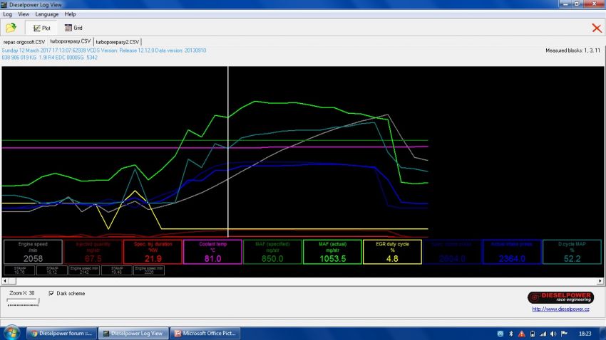Click the Zoom slider handle
This screenshot has width=606, height=340.
pyautogui.click(x=38, y=302)
